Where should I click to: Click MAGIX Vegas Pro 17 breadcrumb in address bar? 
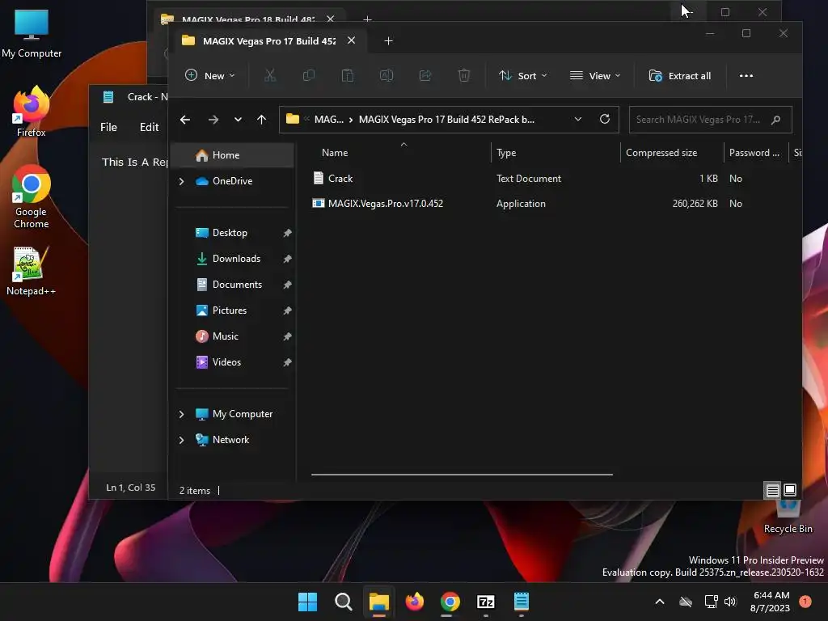tap(446, 120)
